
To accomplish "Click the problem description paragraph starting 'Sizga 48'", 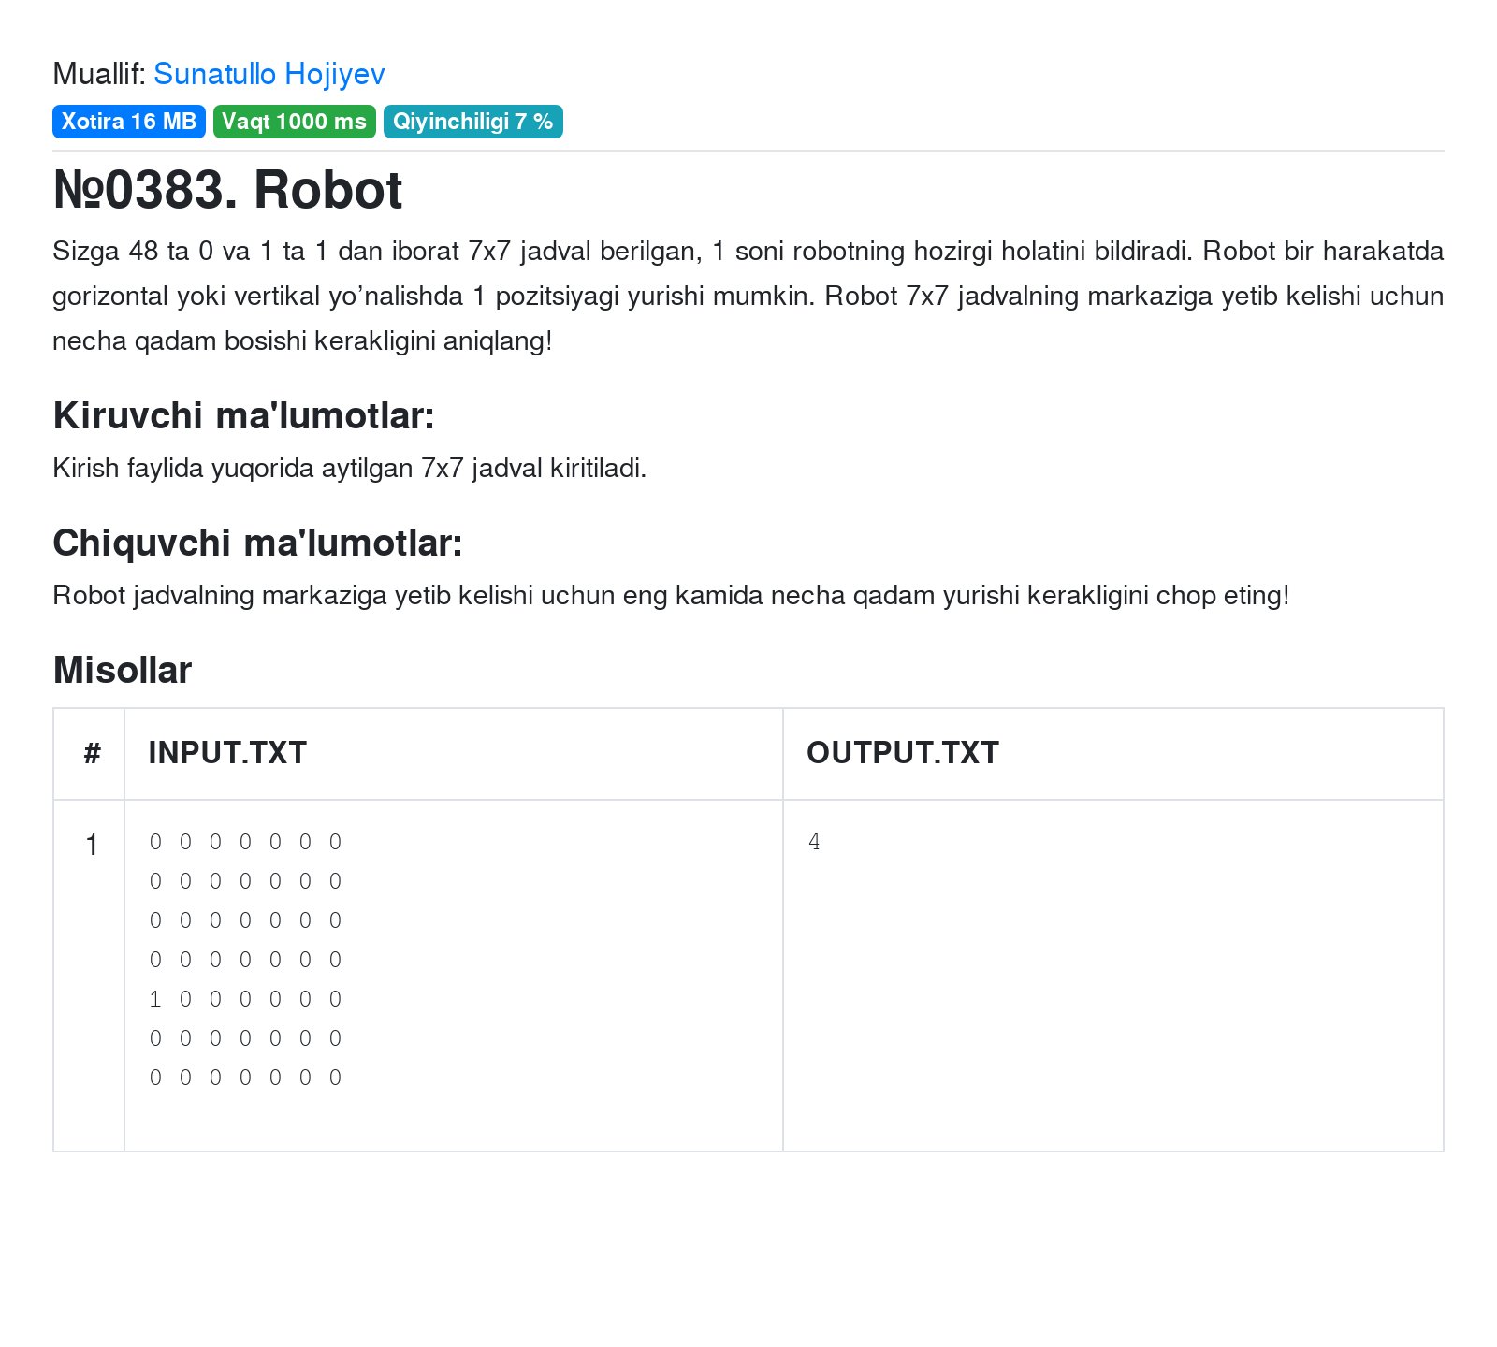I will (x=748, y=296).
